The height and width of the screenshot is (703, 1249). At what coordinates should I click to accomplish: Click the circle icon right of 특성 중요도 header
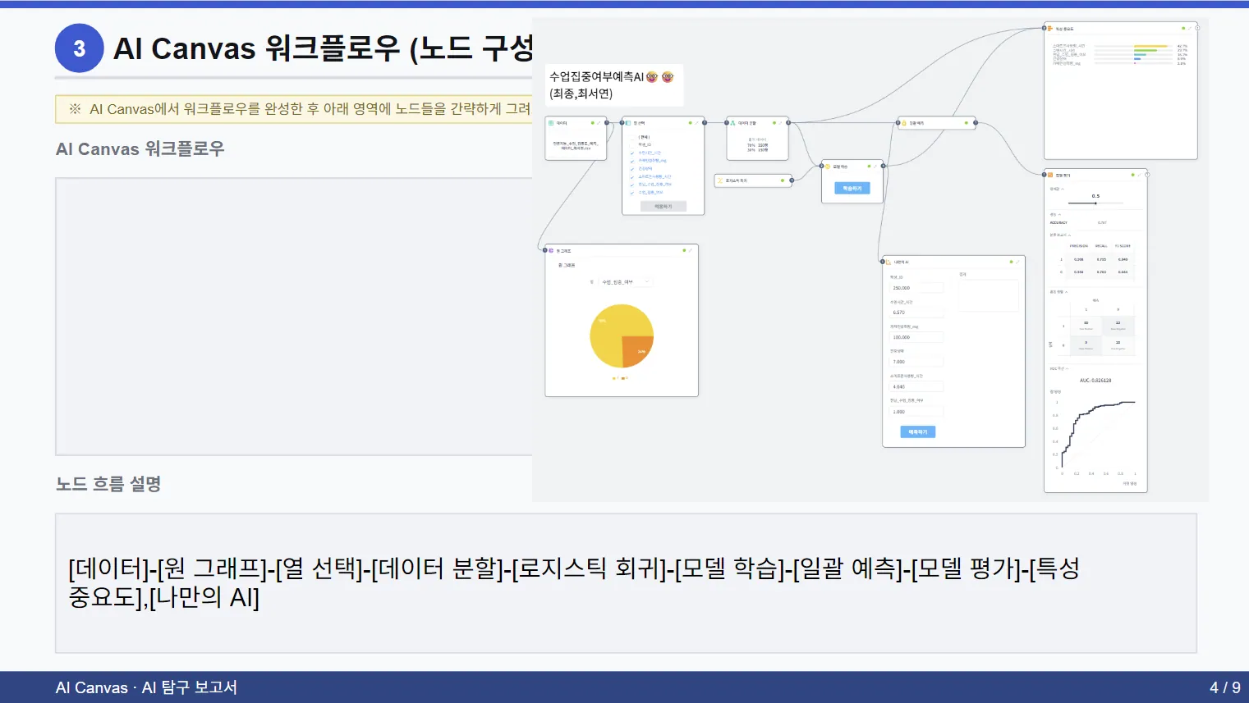[1197, 29]
